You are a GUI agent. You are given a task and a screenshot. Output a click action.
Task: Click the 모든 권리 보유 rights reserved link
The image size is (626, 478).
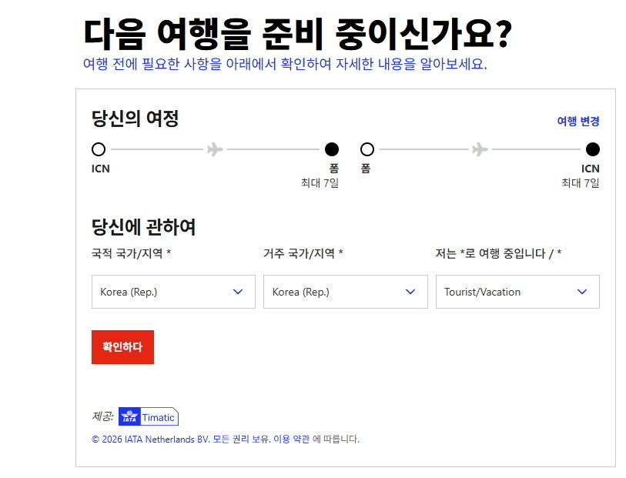[241, 440]
